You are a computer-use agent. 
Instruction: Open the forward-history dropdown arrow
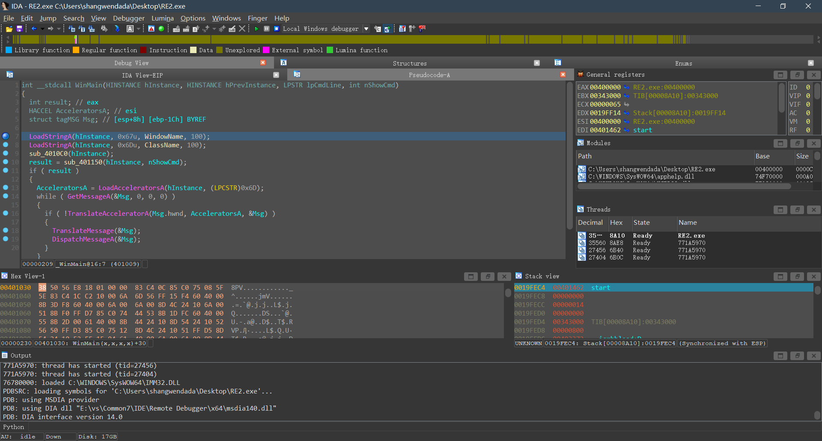tap(59, 29)
